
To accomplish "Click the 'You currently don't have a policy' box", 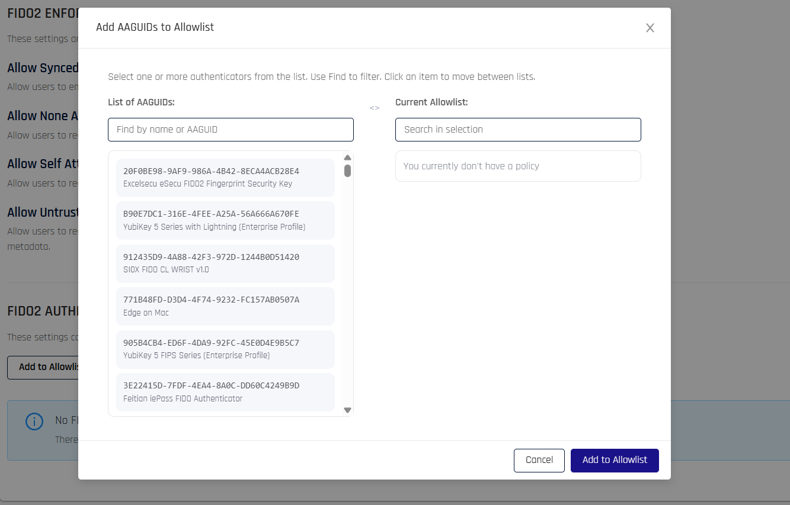I will [518, 166].
